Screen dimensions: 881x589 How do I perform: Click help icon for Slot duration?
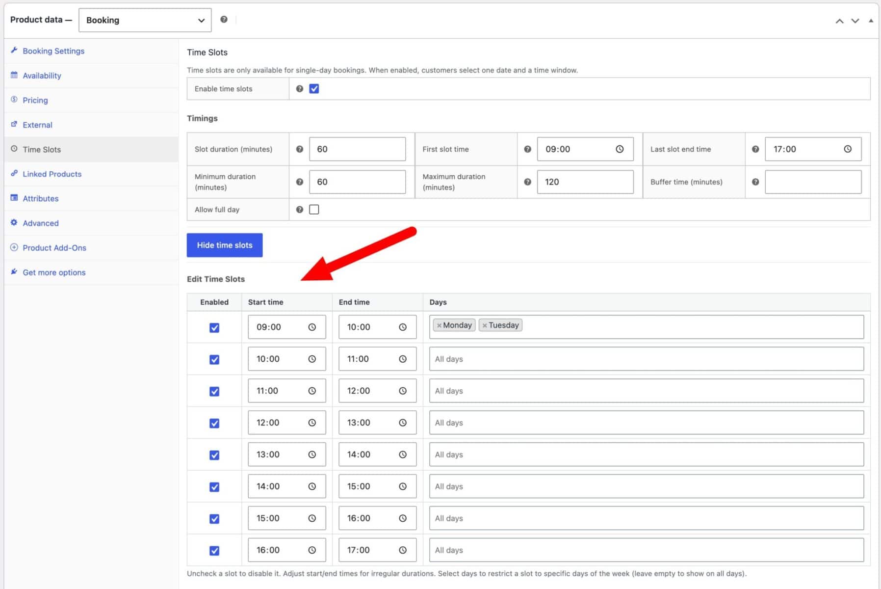pos(300,149)
